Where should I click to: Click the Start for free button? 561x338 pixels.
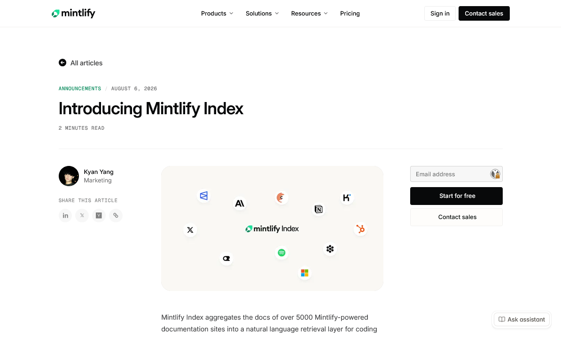(457, 196)
